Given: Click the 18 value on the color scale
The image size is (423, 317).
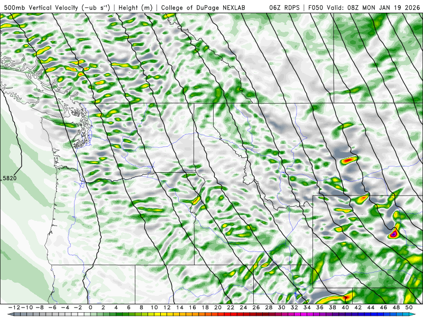Looking at the screenshot, I should pyautogui.click(x=205, y=307).
